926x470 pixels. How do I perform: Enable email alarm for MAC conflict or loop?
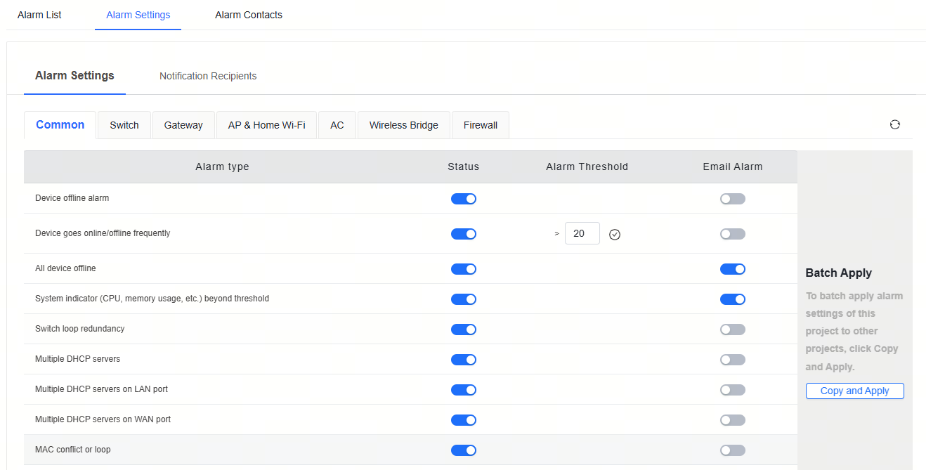[x=732, y=450]
